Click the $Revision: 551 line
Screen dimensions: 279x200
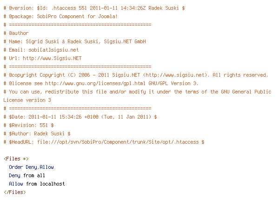29,125
